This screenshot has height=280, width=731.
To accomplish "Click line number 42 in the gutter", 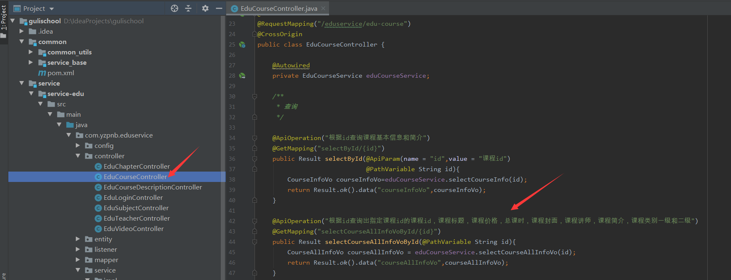I will point(232,221).
